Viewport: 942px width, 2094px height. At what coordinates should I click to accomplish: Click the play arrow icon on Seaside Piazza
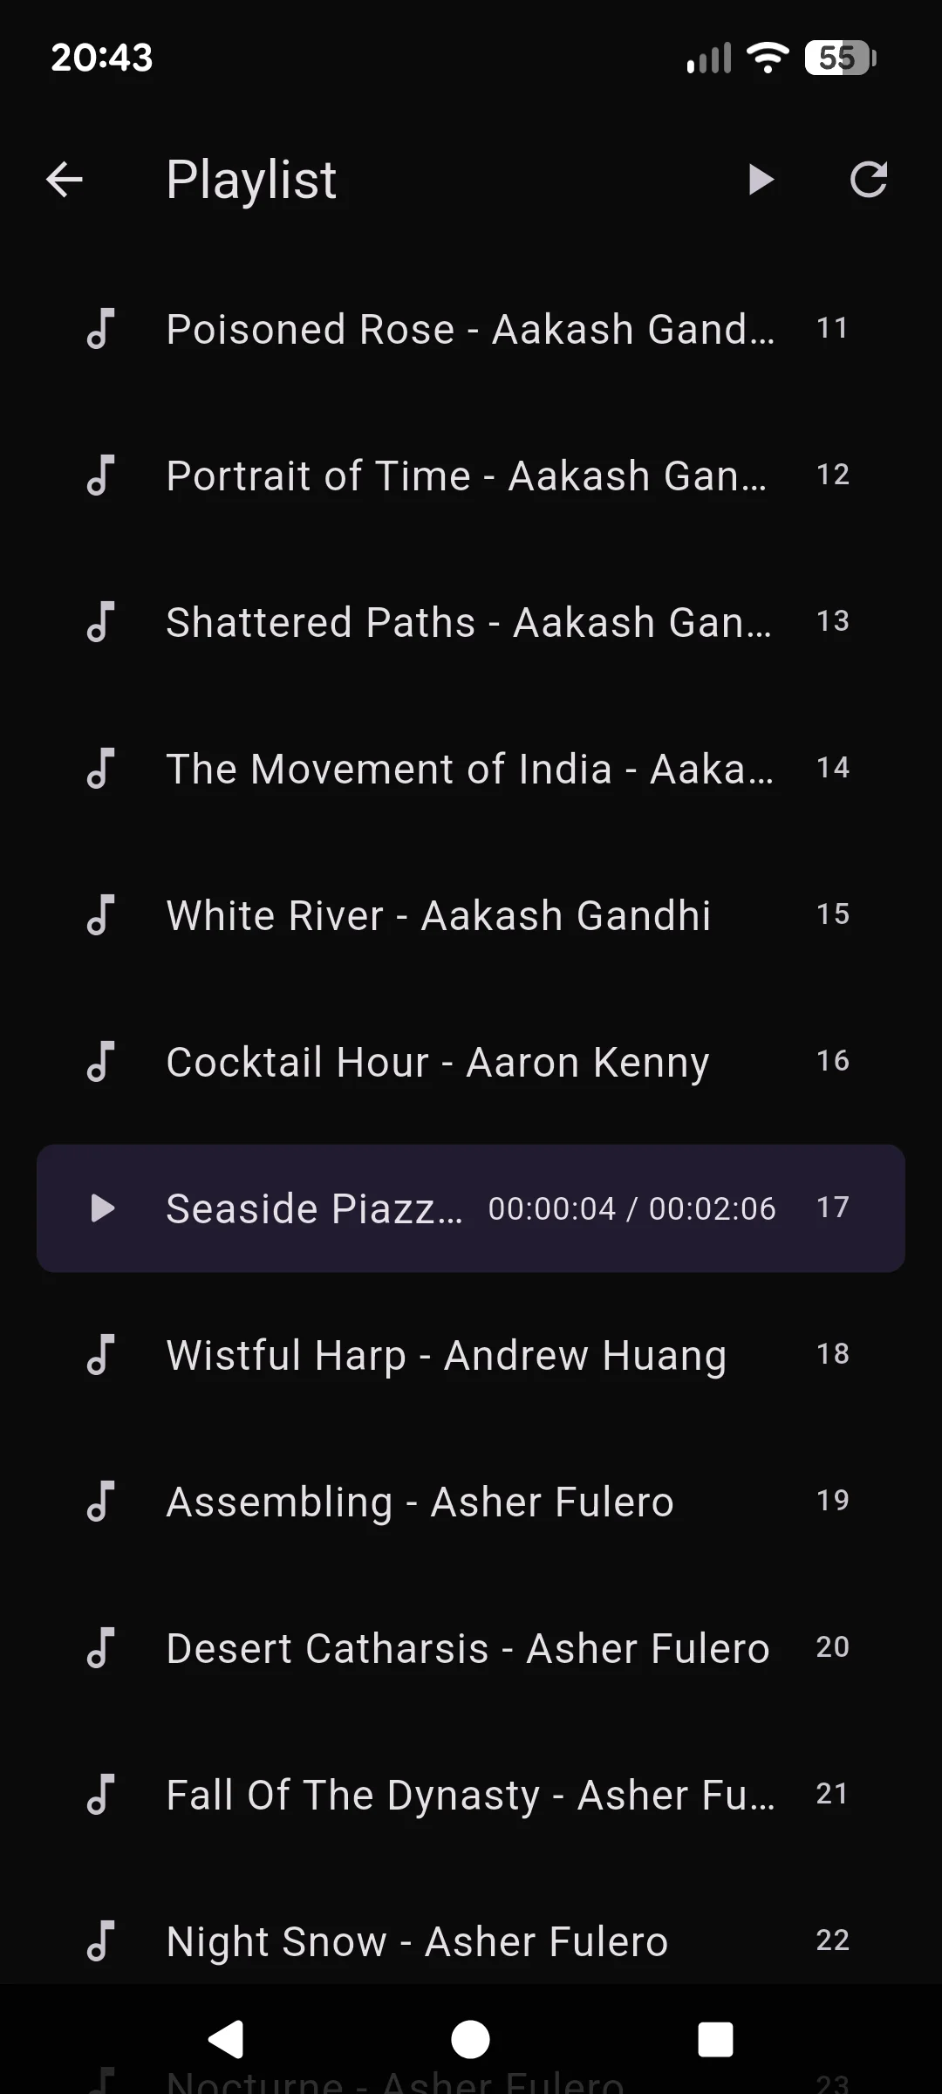coord(102,1209)
